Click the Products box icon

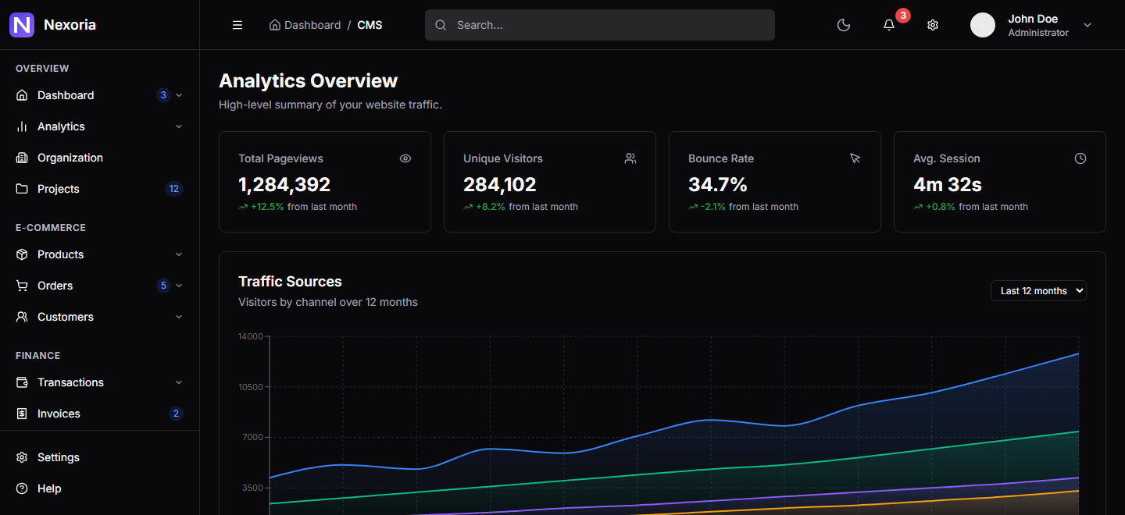coord(22,254)
